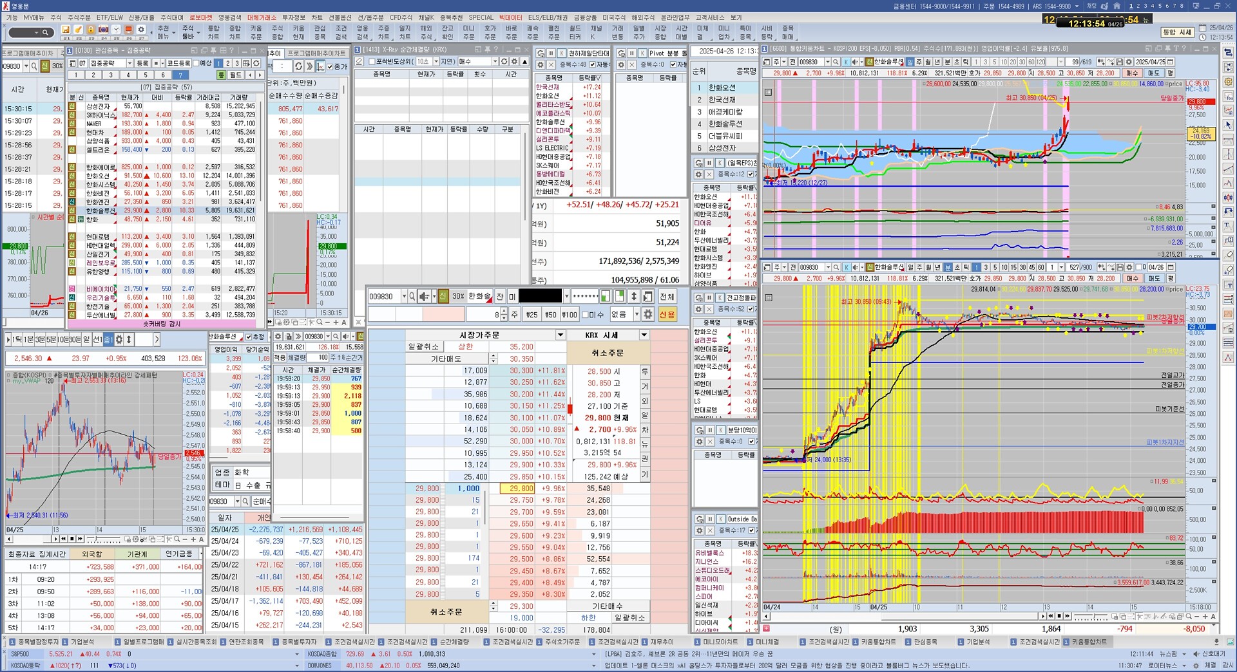Image resolution: width=1237 pixels, height=672 pixels.
Task: Open stock code 009830 dropdown in order window
Action: pyautogui.click(x=404, y=297)
